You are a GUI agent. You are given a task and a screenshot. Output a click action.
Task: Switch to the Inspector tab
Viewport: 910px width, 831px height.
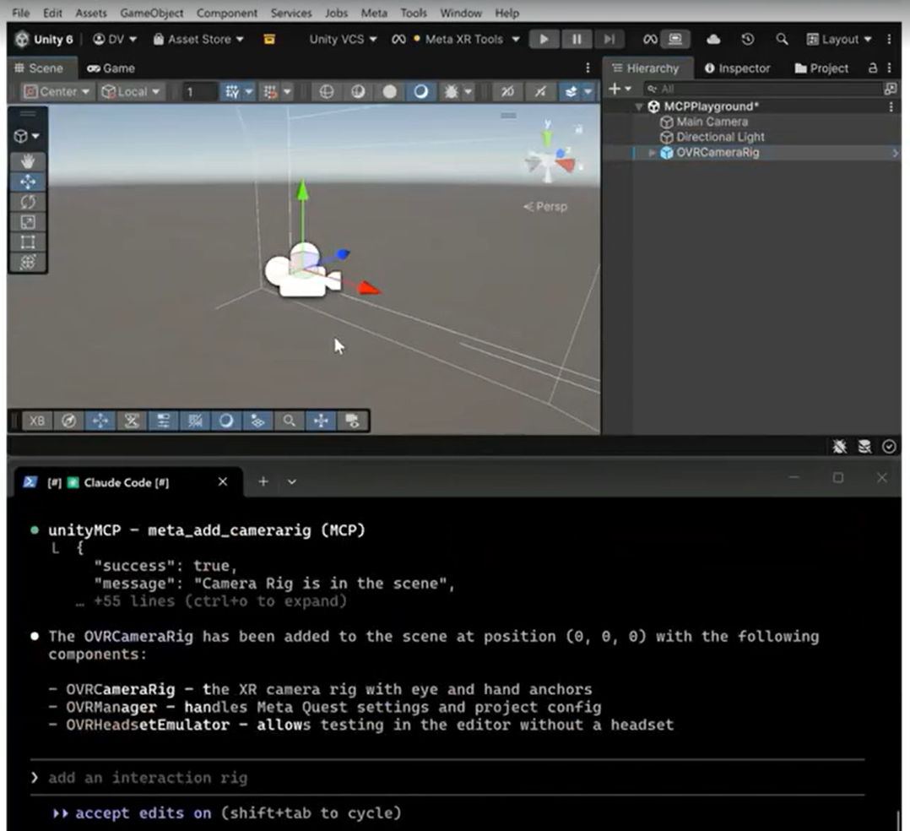click(737, 68)
